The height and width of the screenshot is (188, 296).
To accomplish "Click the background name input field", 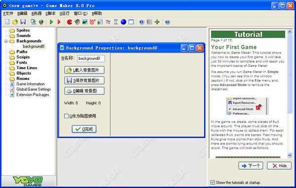I will [x=91, y=58].
